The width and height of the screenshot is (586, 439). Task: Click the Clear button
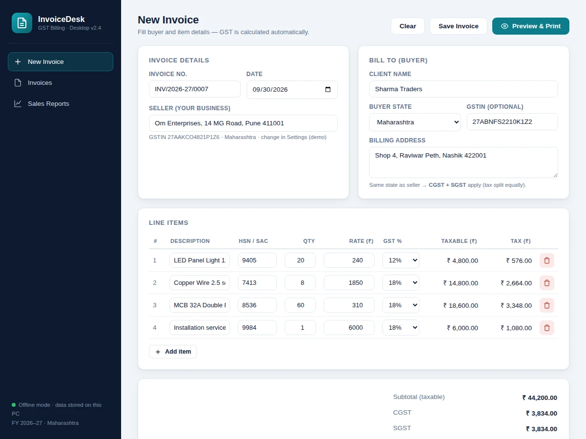[x=408, y=26]
